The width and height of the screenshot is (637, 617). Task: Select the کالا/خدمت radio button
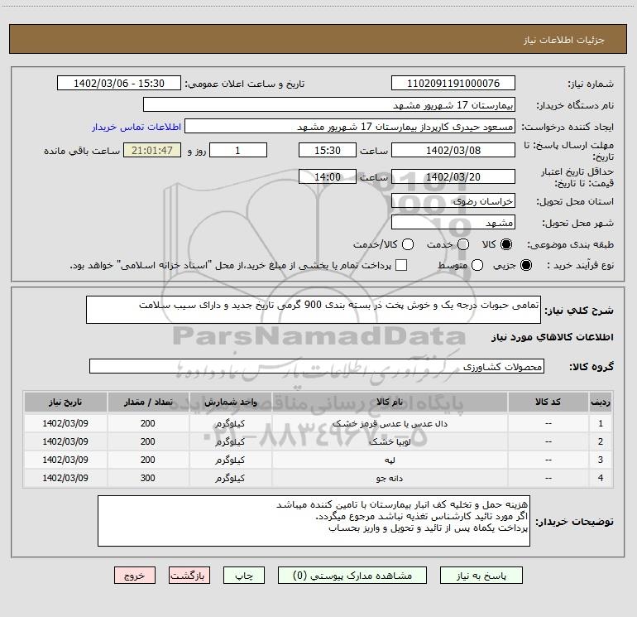pos(408,244)
